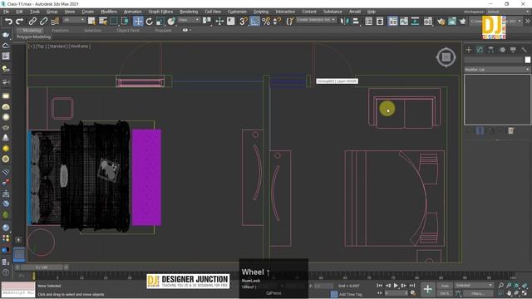
Task: Click the Mirror tool icon
Action: (x=344, y=22)
